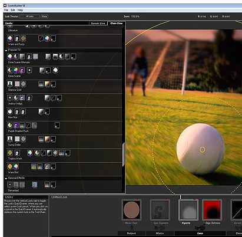Viewport: 242px width, 237px height.
Task: Toggle the red power indicator on Warm/Cool tool
Action: (137, 200)
